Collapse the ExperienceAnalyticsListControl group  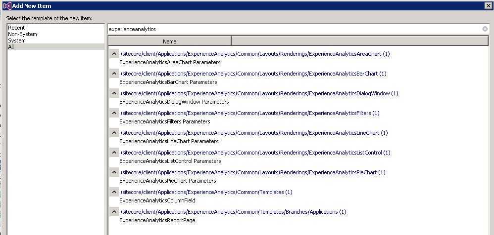click(x=114, y=153)
